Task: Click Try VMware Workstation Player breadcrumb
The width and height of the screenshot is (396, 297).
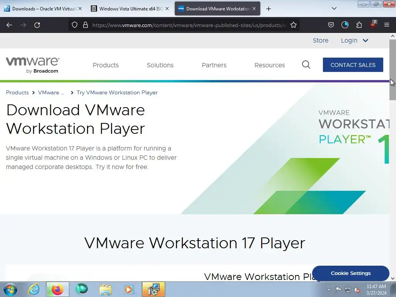Action: [117, 92]
